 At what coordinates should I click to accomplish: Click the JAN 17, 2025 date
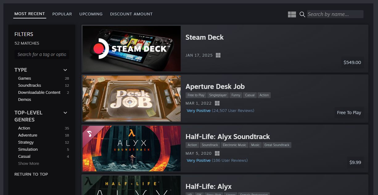(x=199, y=55)
